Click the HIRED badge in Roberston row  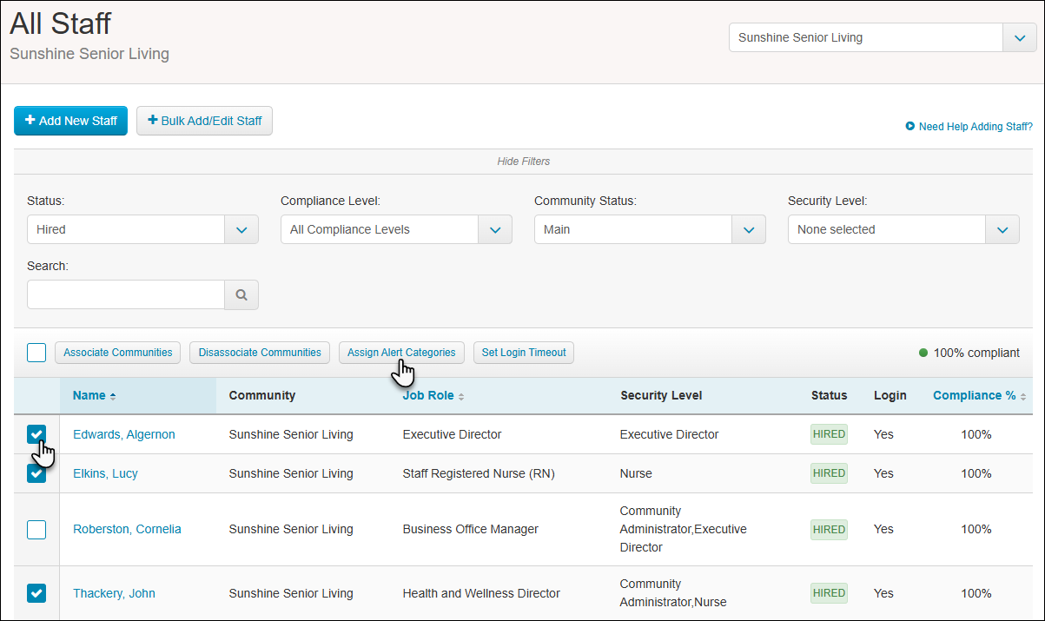click(829, 529)
